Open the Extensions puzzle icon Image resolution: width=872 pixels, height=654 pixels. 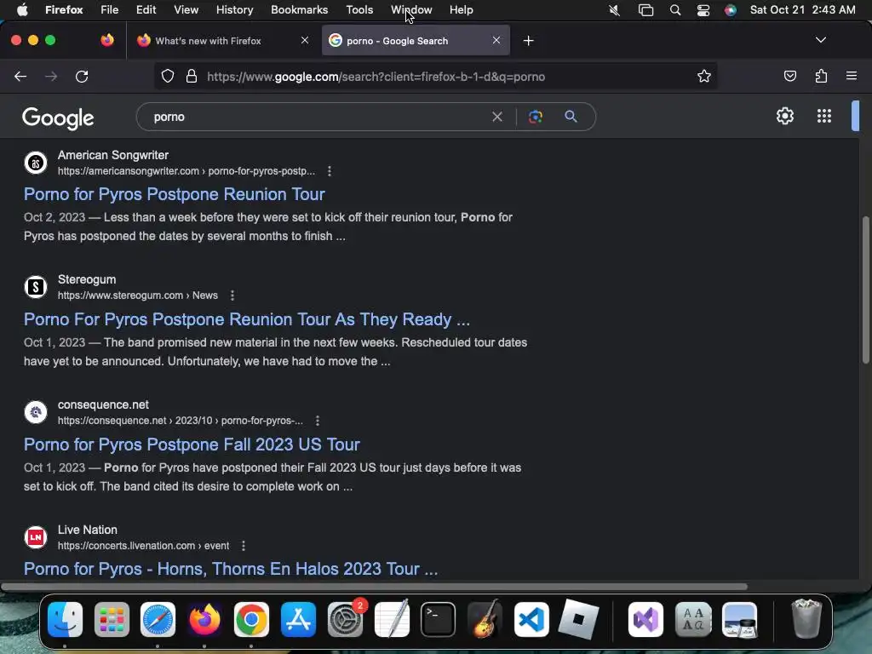[x=821, y=76]
